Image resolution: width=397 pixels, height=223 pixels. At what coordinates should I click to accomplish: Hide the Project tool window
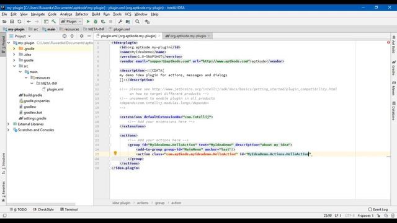point(89,36)
